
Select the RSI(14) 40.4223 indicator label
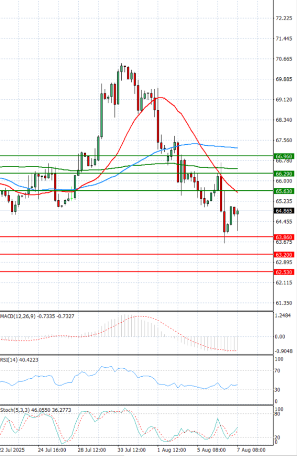19,360
